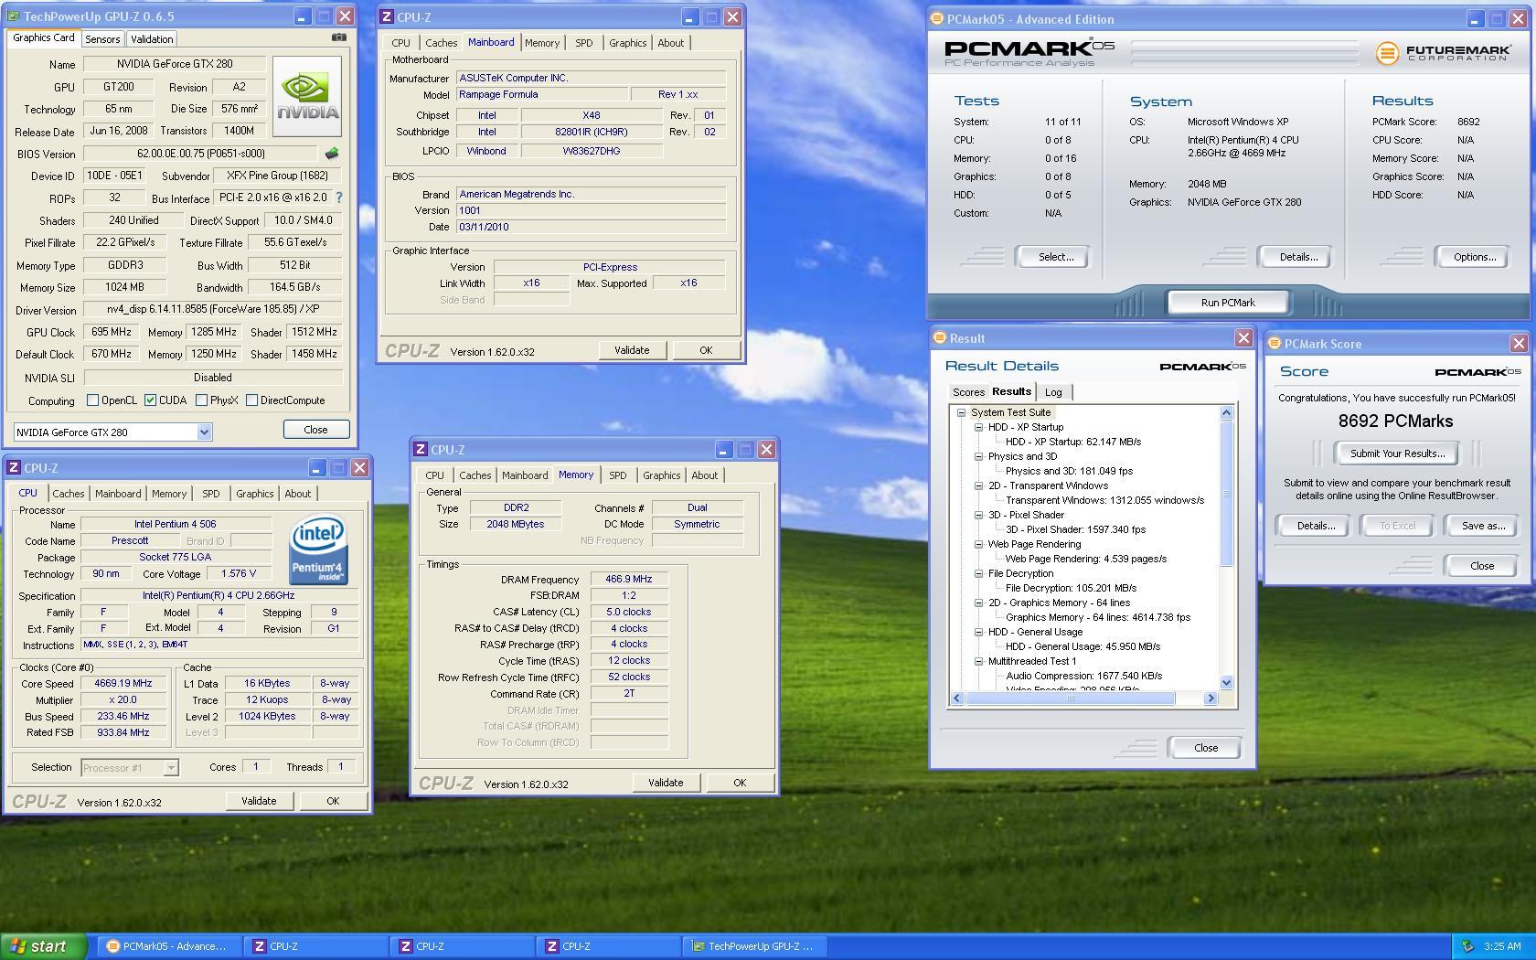Click the system tray icon near the clock
The height and width of the screenshot is (960, 1536).
1468,946
